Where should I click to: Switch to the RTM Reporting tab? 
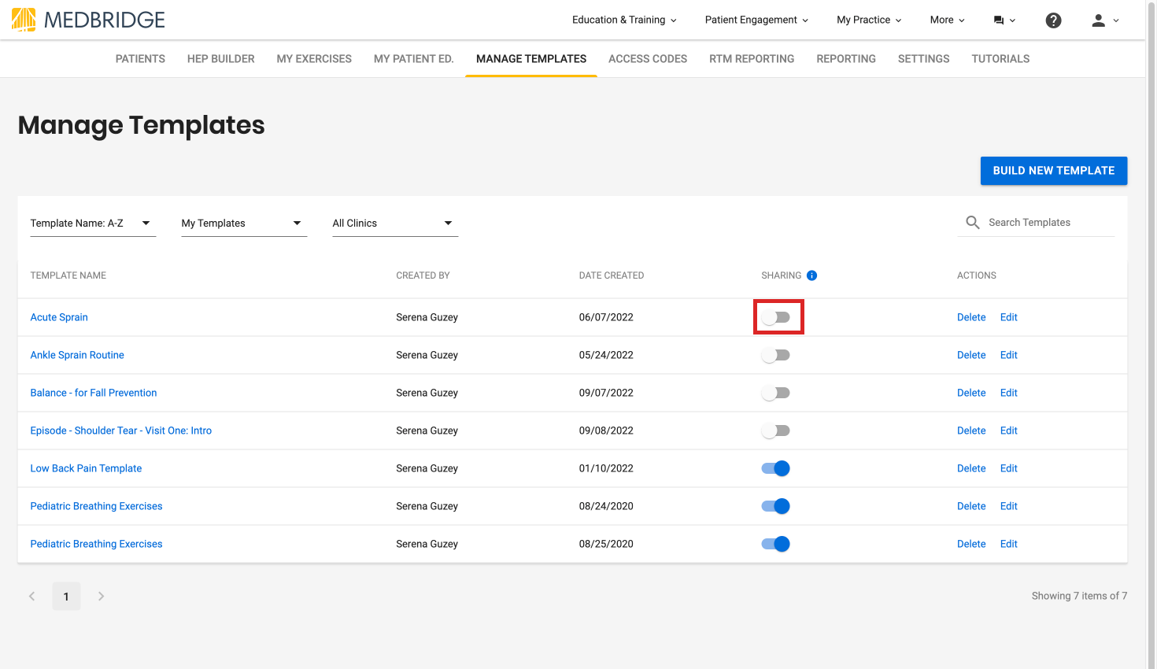tap(752, 59)
